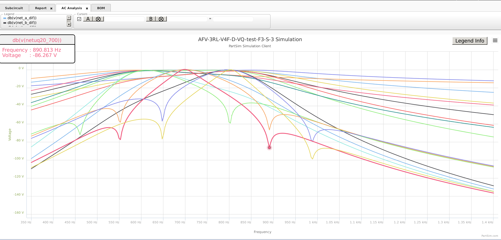Click the Frequency x-axis title
Image resolution: width=501 pixels, height=240 pixels.
pos(262,232)
